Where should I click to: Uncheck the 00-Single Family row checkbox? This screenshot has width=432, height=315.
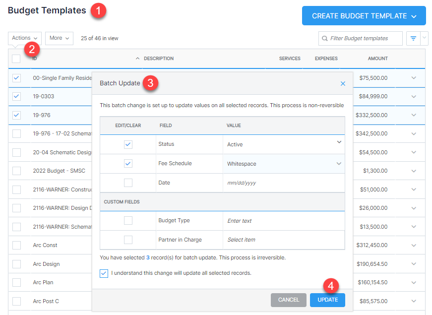tap(16, 78)
